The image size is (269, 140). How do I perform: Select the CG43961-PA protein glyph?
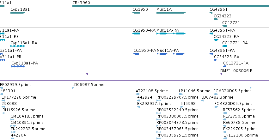click(211, 54)
